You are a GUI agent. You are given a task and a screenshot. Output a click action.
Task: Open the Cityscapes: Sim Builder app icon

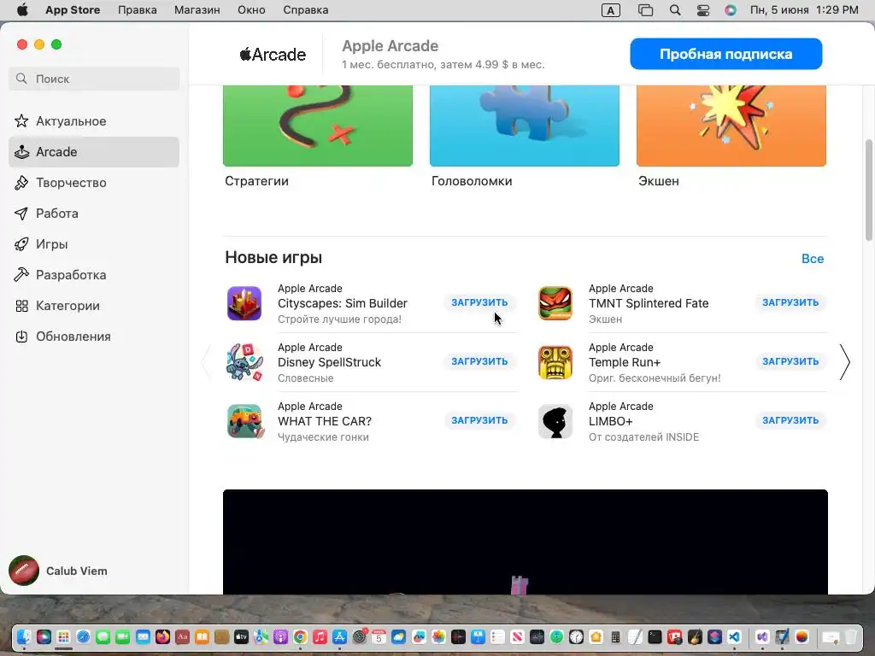[244, 303]
